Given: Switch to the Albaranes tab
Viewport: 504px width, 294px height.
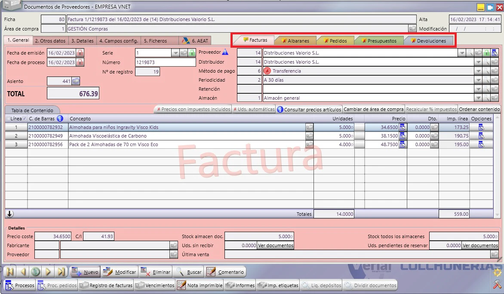Looking at the screenshot, I should (x=295, y=41).
